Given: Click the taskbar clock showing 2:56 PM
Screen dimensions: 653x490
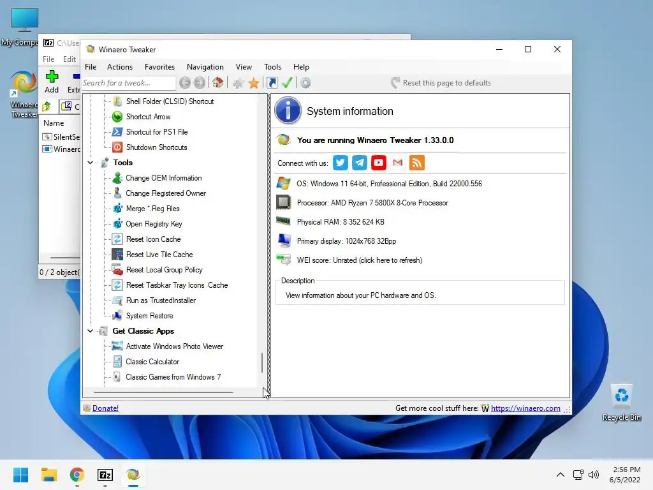Looking at the screenshot, I should (626, 475).
